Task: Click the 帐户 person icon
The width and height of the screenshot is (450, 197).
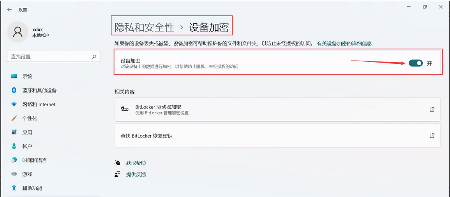Action: tap(14, 146)
